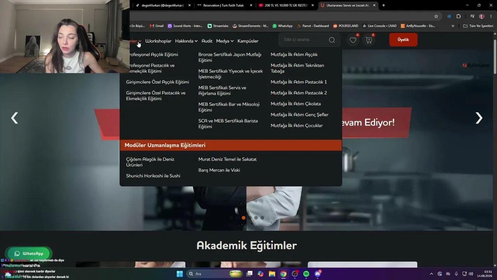The image size is (497, 280).
Task: Open the Live Console LIVAD bookmark
Action: pos(379,26)
